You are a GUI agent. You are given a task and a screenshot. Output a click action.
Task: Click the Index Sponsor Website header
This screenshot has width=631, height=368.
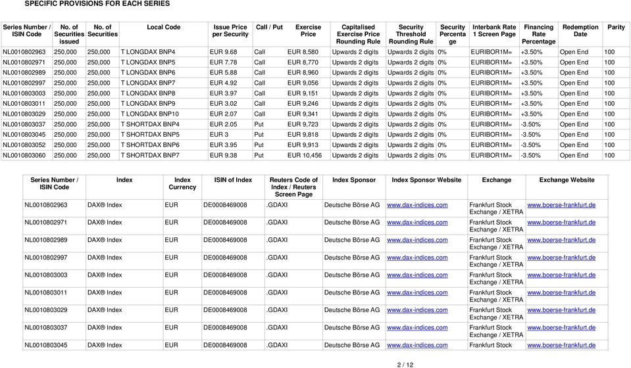pos(426,180)
